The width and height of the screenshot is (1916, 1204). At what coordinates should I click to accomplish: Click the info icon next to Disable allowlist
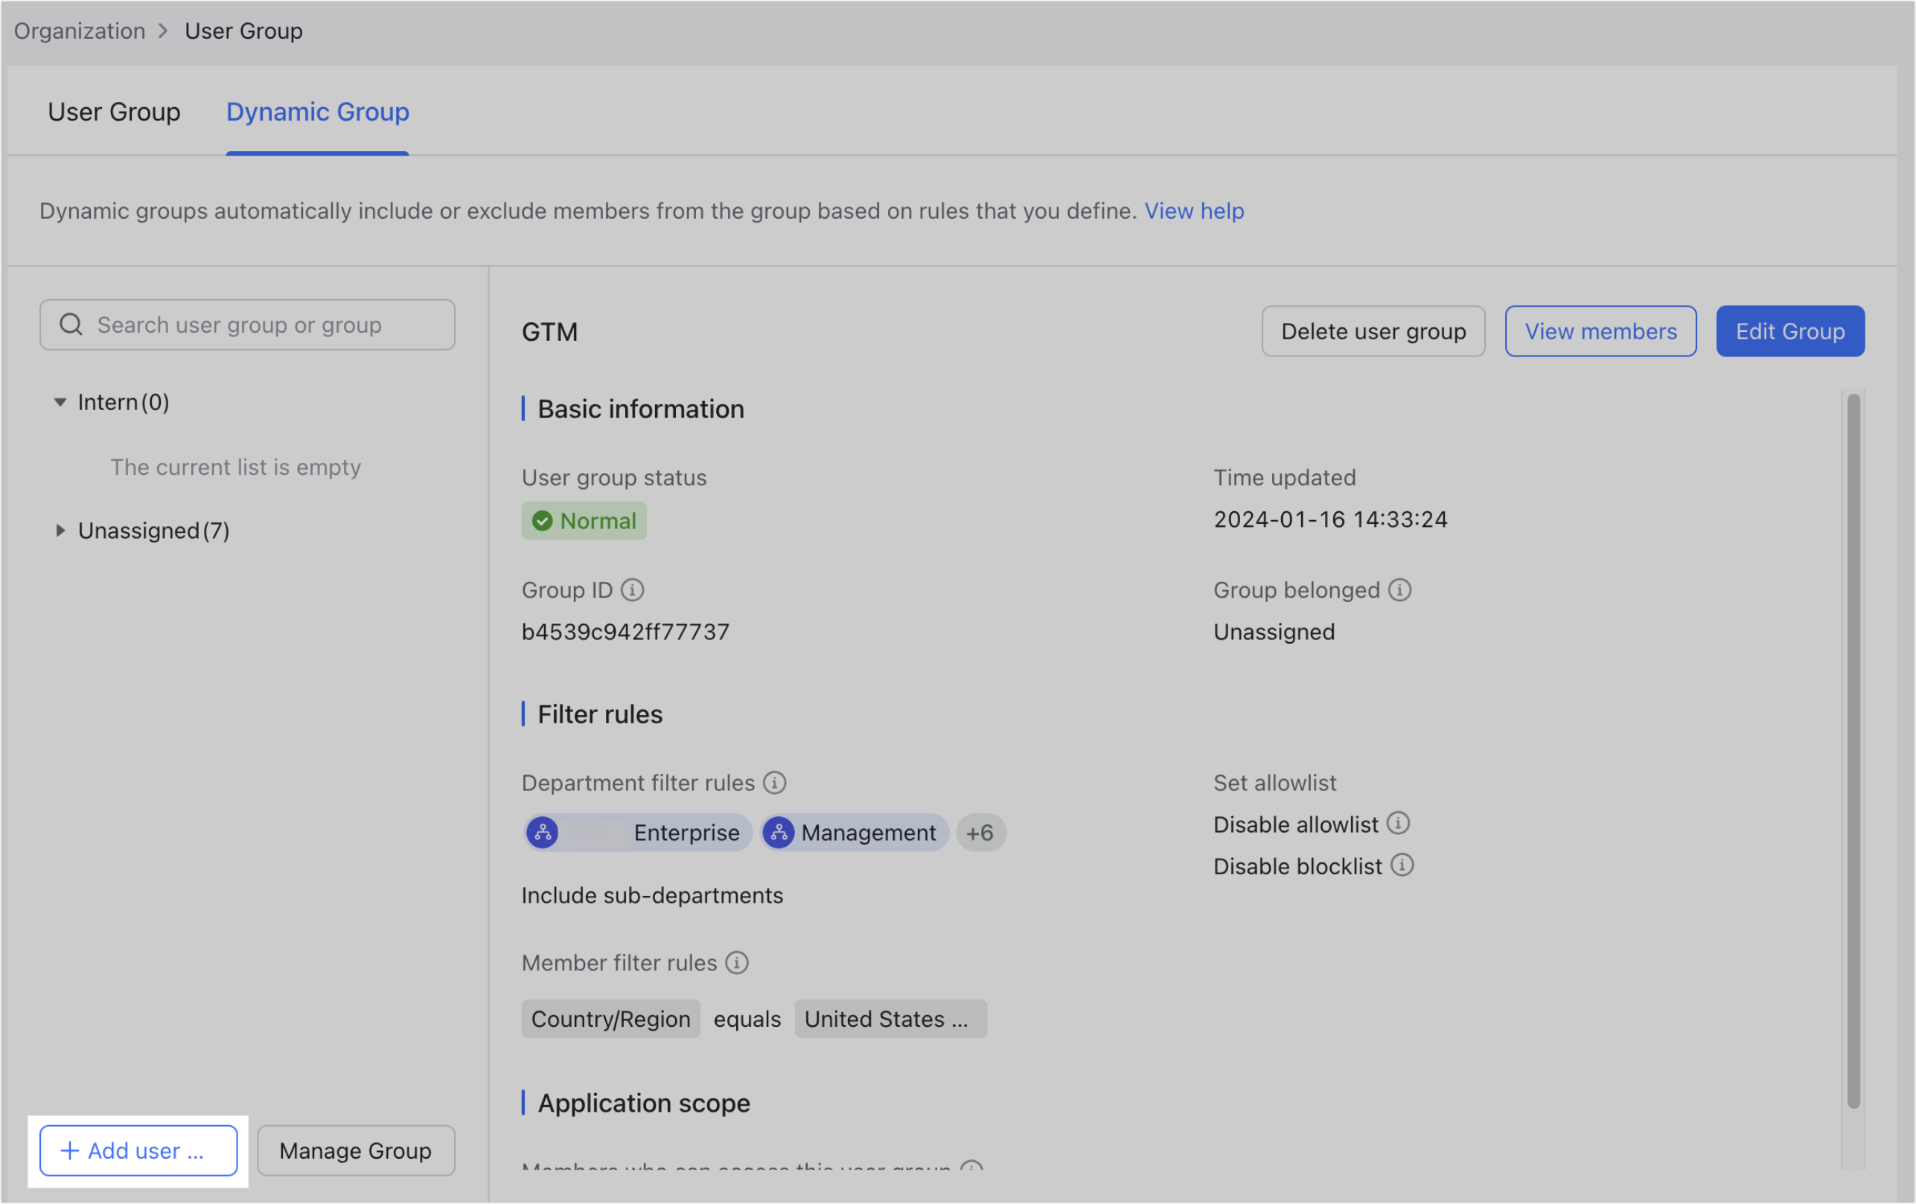1399,823
